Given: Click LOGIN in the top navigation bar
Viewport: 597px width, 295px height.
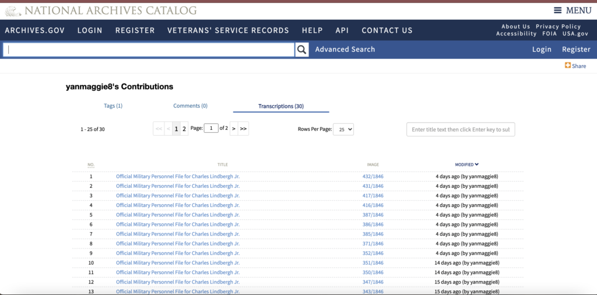Looking at the screenshot, I should (90, 30).
